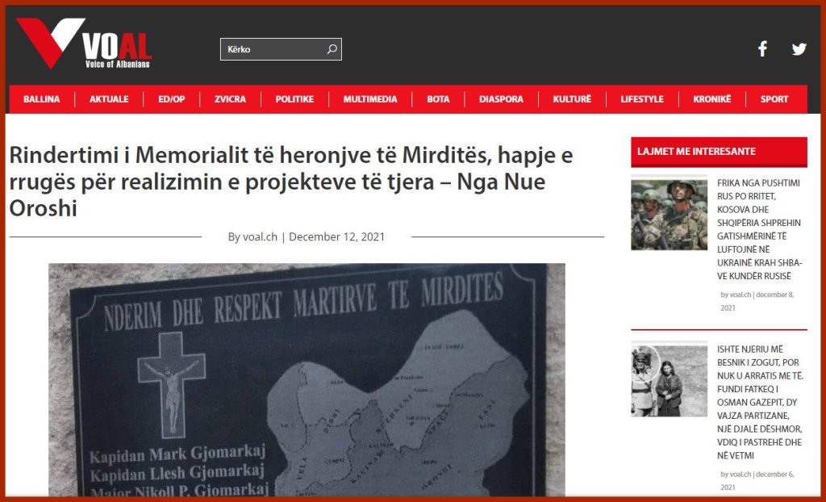
Task: Click the VOAL Voice of Albanians logo
Action: tap(84, 44)
